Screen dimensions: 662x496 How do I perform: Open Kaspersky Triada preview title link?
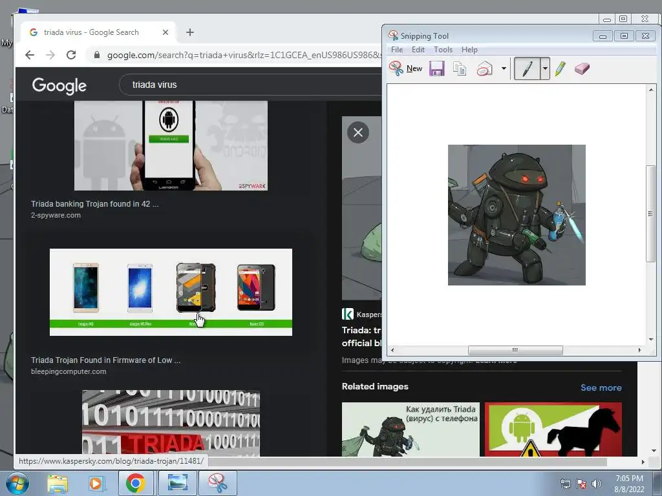pyautogui.click(x=361, y=336)
